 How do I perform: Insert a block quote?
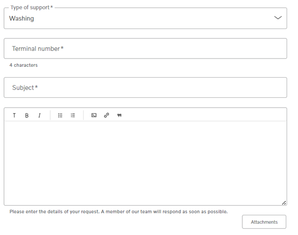pos(119,115)
